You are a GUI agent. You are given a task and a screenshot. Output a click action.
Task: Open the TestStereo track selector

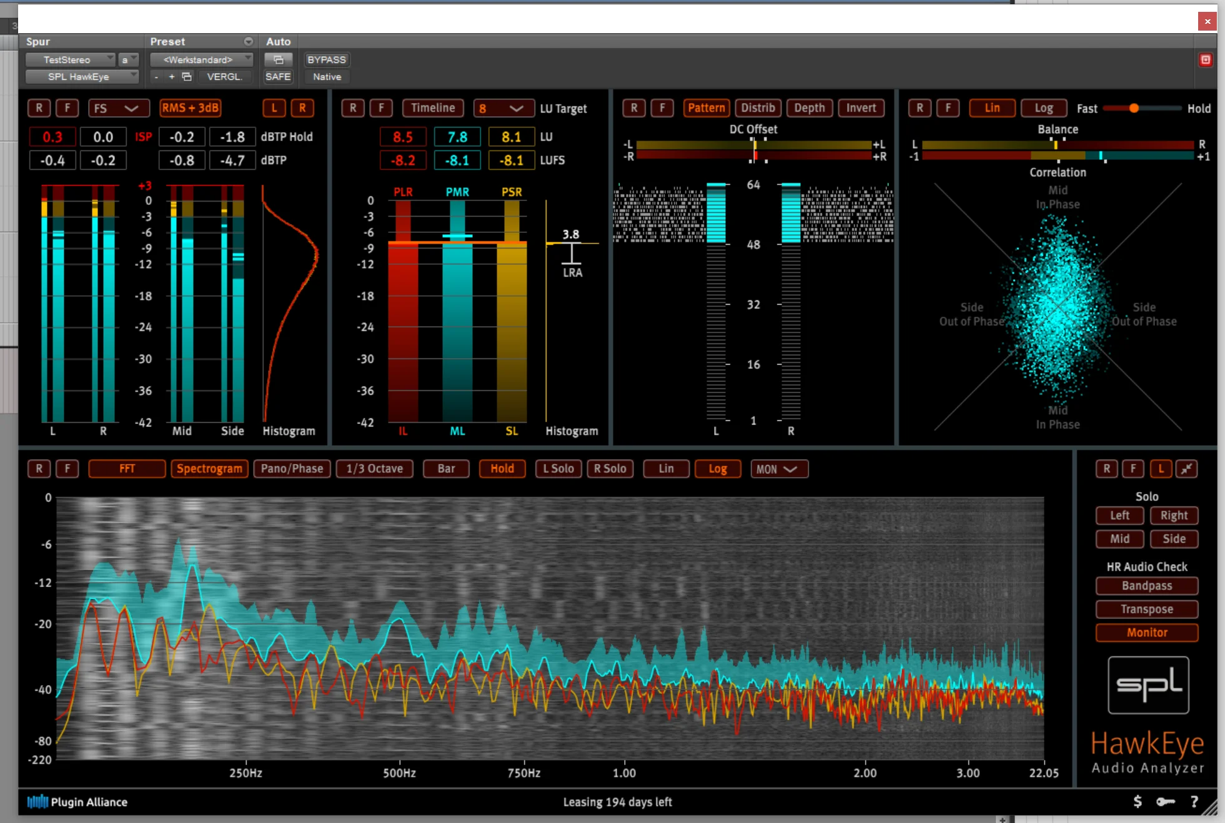[71, 60]
